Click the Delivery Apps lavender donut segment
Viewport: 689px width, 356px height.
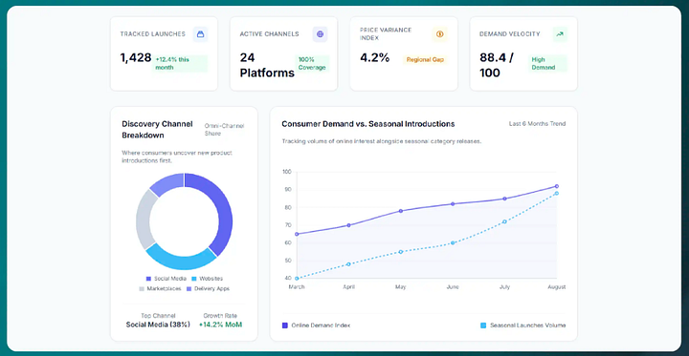pos(167,183)
